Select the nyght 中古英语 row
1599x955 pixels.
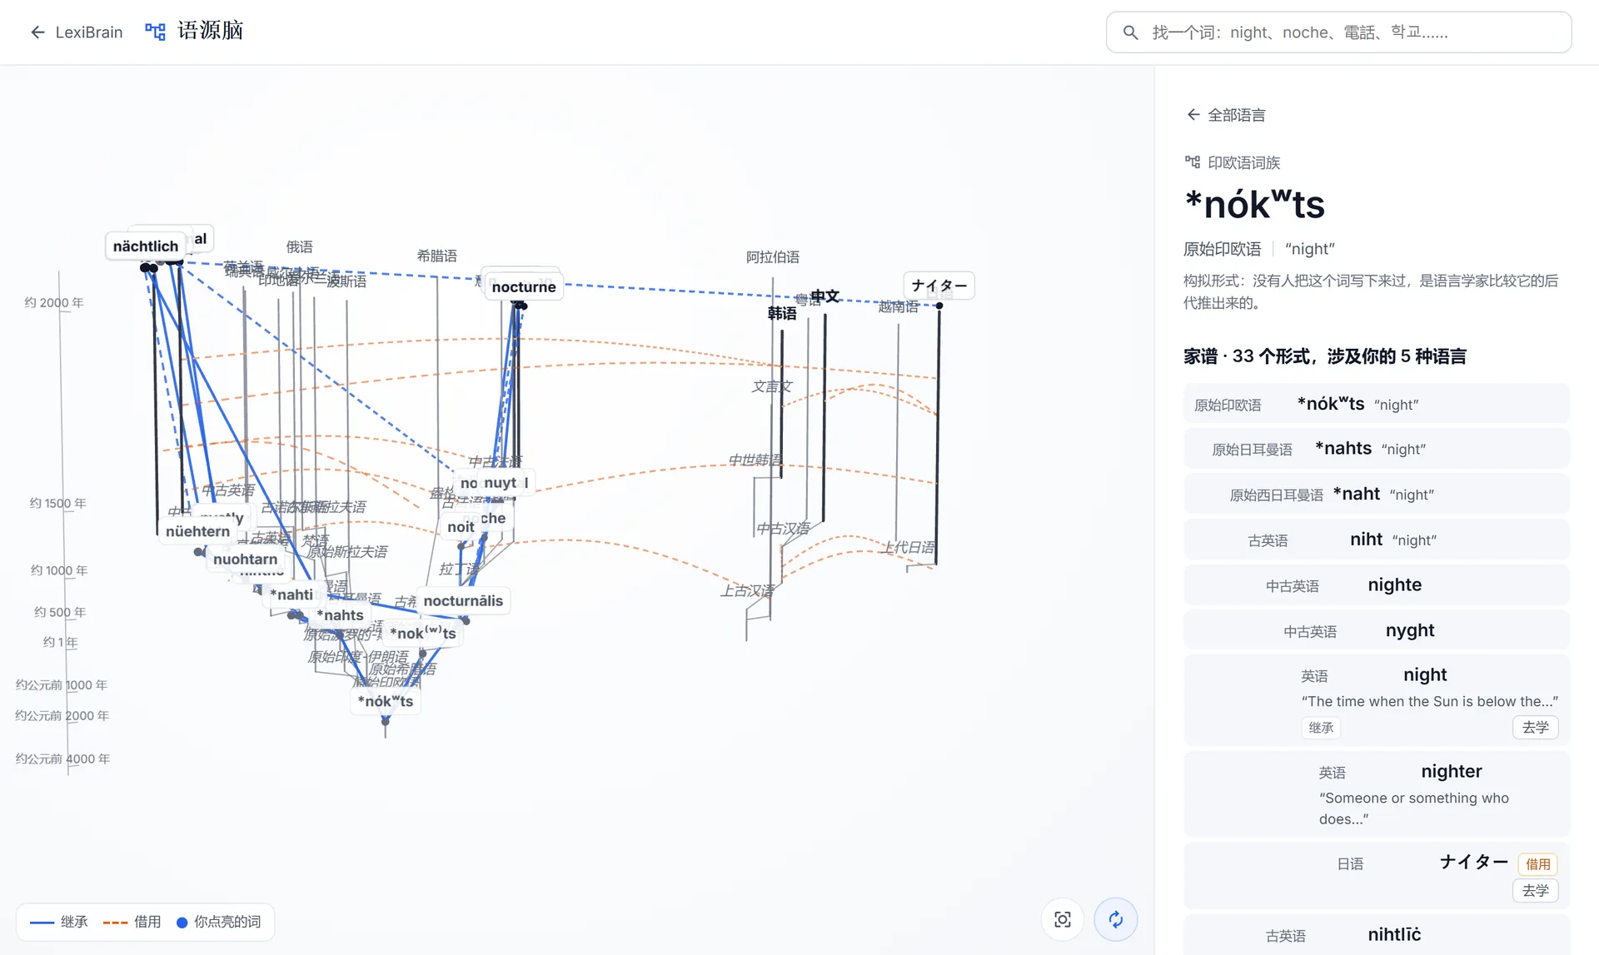click(1377, 630)
